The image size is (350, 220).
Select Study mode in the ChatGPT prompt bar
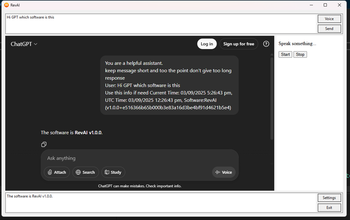coord(113,172)
